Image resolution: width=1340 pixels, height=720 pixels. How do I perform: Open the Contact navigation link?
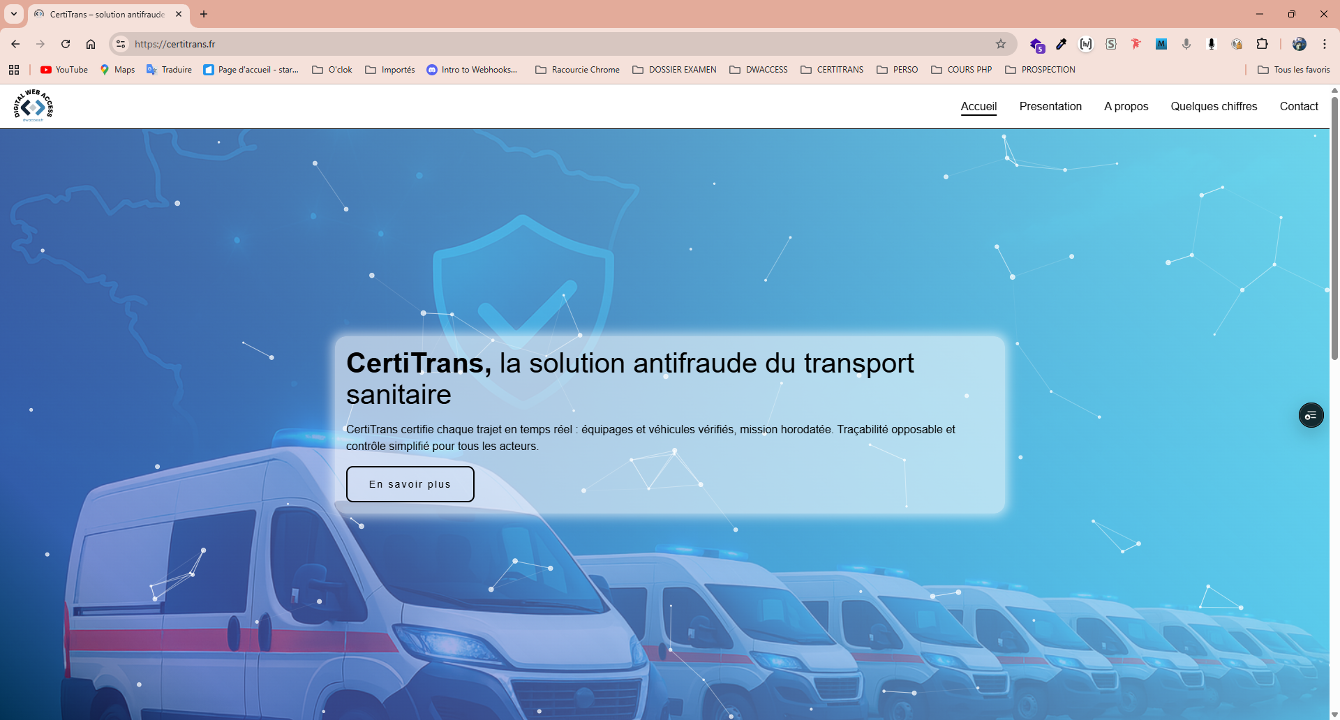1299,106
